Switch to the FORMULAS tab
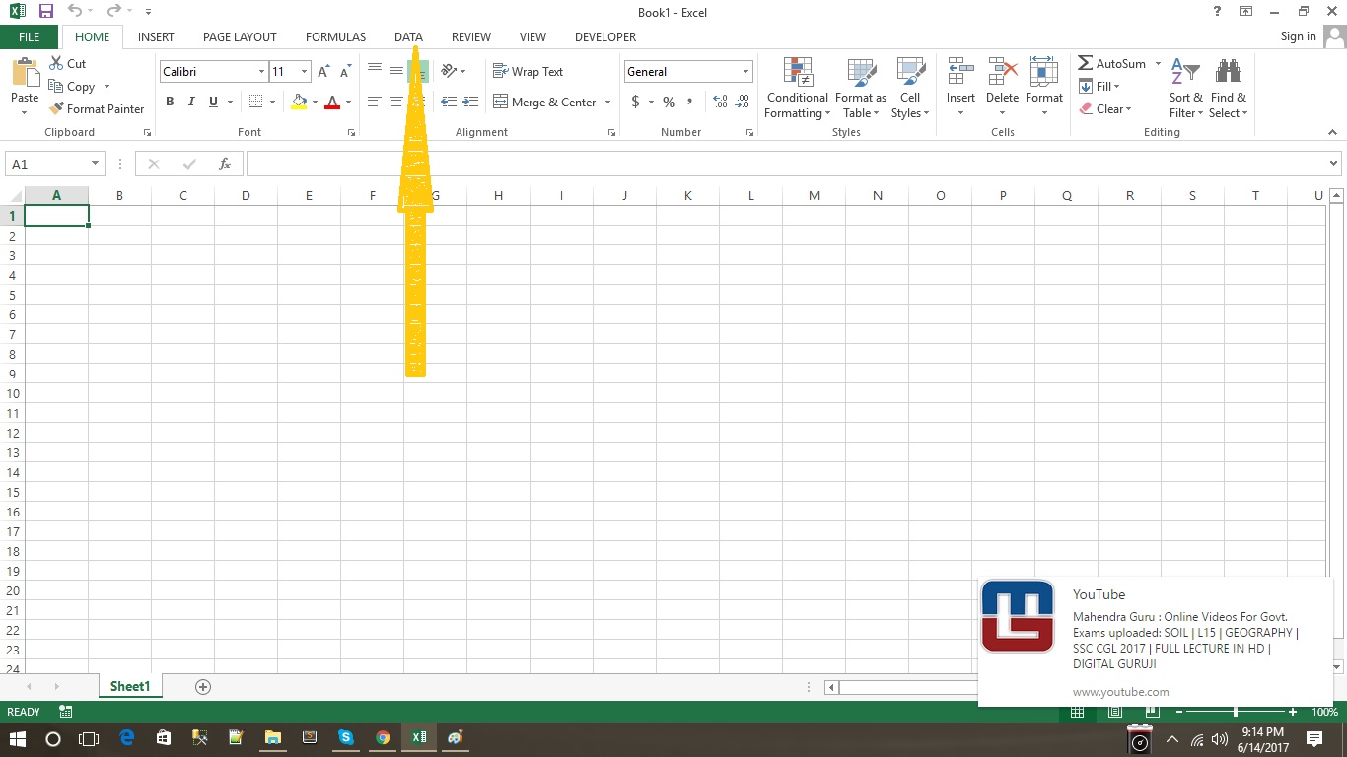This screenshot has width=1347, height=757. click(335, 37)
